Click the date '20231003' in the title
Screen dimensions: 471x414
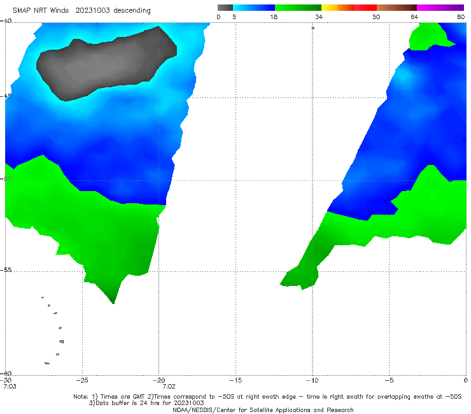click(92, 10)
